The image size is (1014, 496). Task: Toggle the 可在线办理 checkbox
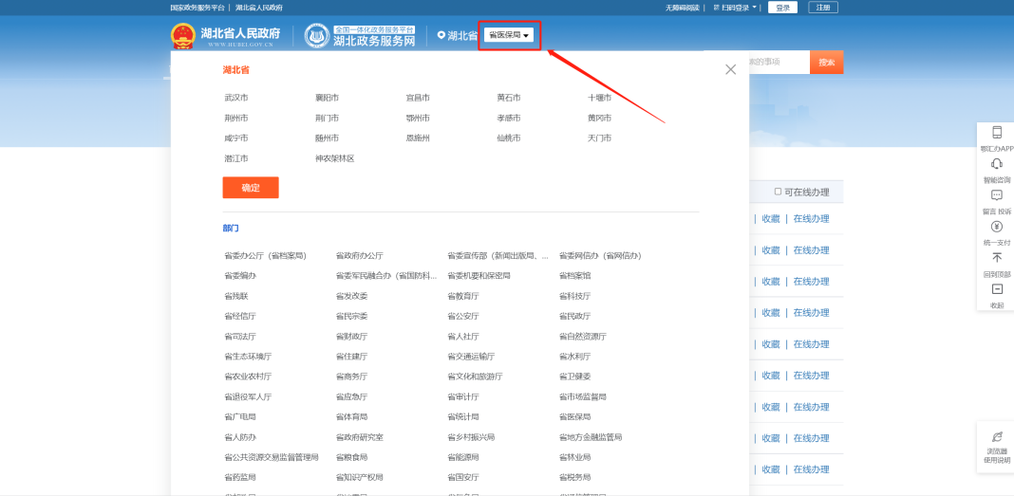pyautogui.click(x=778, y=192)
